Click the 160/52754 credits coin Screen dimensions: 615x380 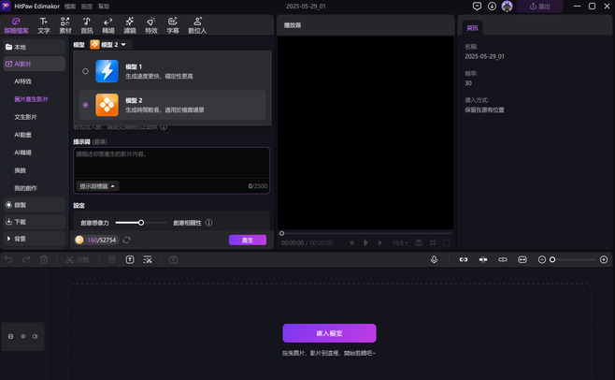79,241
